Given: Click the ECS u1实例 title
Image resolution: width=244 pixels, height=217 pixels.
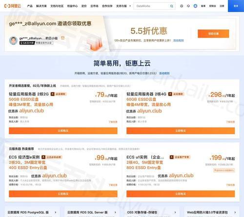Looking at the screenshot, I should tap(145, 157).
